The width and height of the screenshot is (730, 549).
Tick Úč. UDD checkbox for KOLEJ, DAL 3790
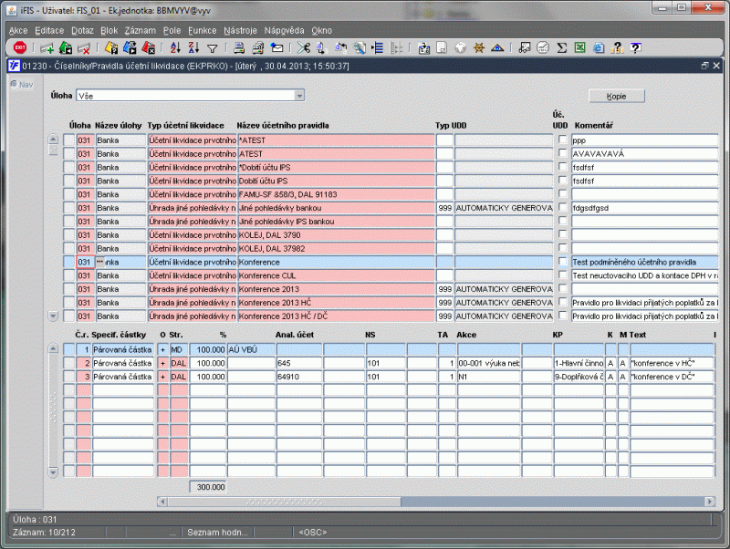[x=562, y=234]
